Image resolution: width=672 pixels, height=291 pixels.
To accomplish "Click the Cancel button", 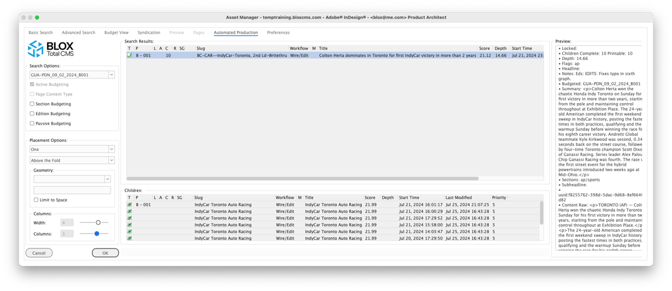I will [39, 253].
